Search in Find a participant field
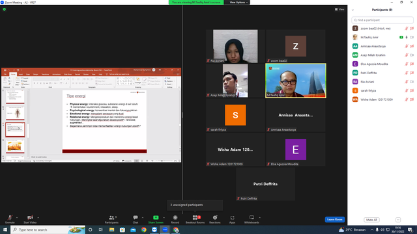This screenshot has height=234, width=417. point(382,20)
